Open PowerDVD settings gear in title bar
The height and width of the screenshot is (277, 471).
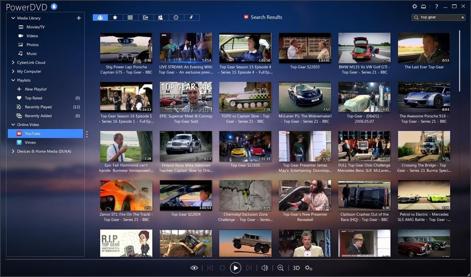pos(415,6)
